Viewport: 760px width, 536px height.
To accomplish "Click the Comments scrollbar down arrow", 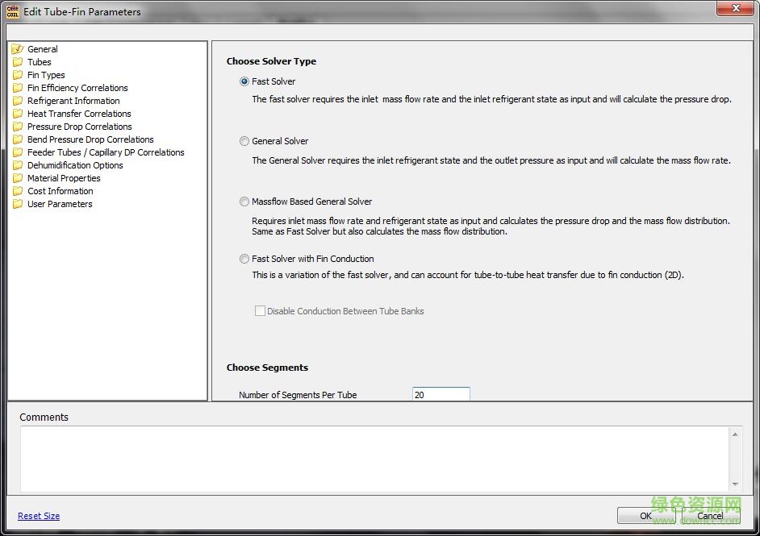I will pyautogui.click(x=735, y=484).
